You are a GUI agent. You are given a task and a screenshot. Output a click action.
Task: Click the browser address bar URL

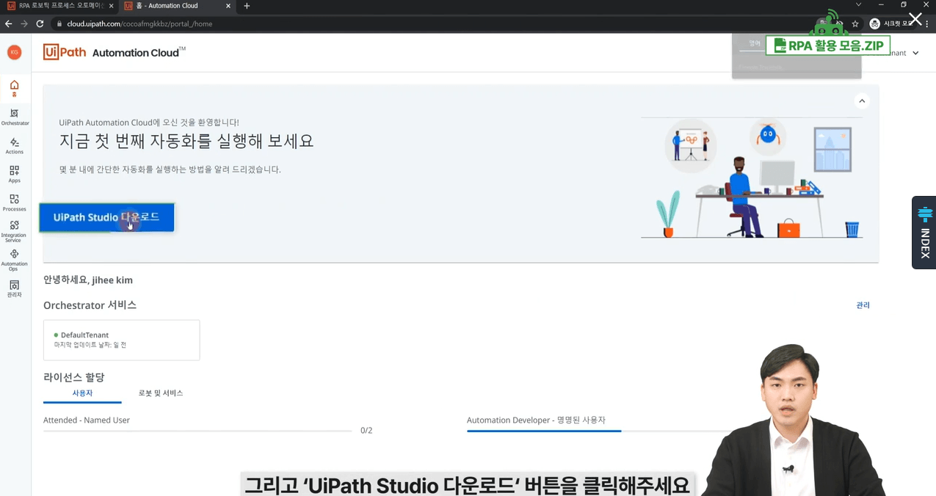(139, 23)
